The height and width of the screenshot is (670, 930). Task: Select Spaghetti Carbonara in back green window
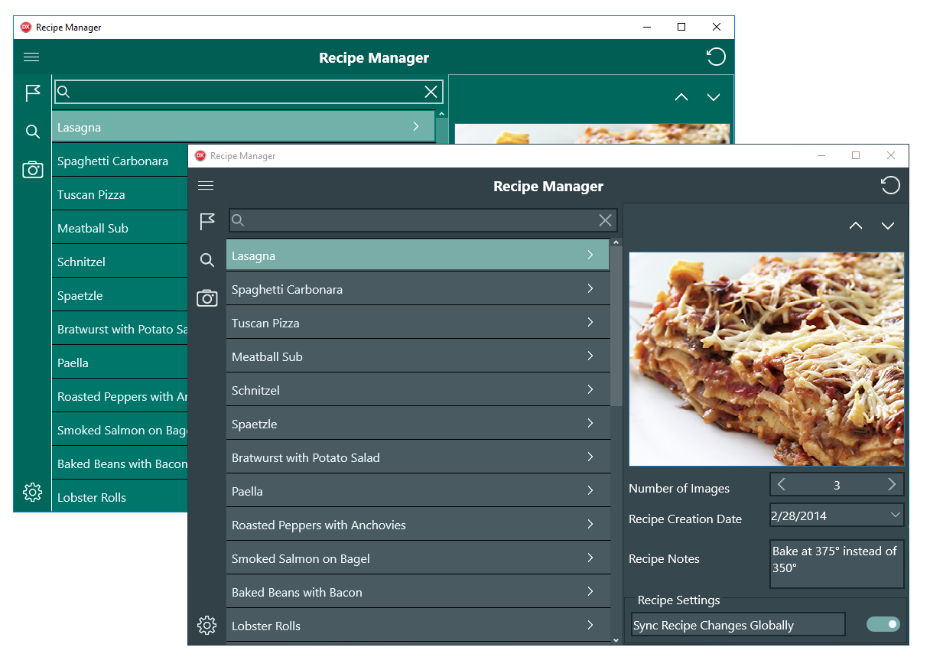click(120, 161)
